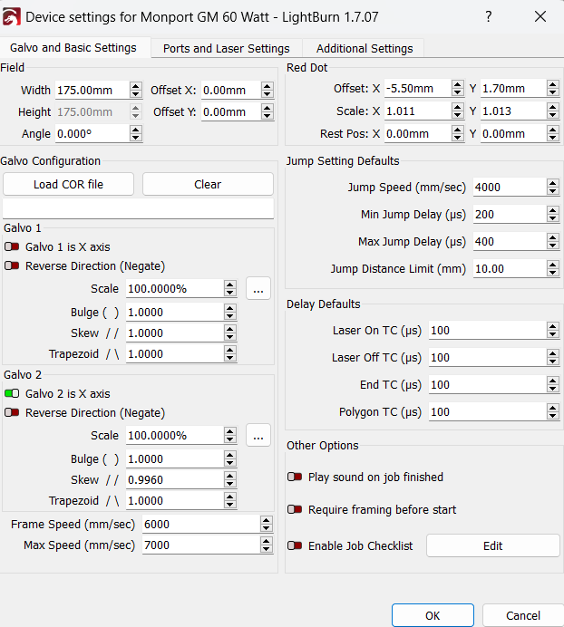Screen dimensions: 564x627
Task: Toggle Enable Job Checklist switch
Action: tap(295, 545)
